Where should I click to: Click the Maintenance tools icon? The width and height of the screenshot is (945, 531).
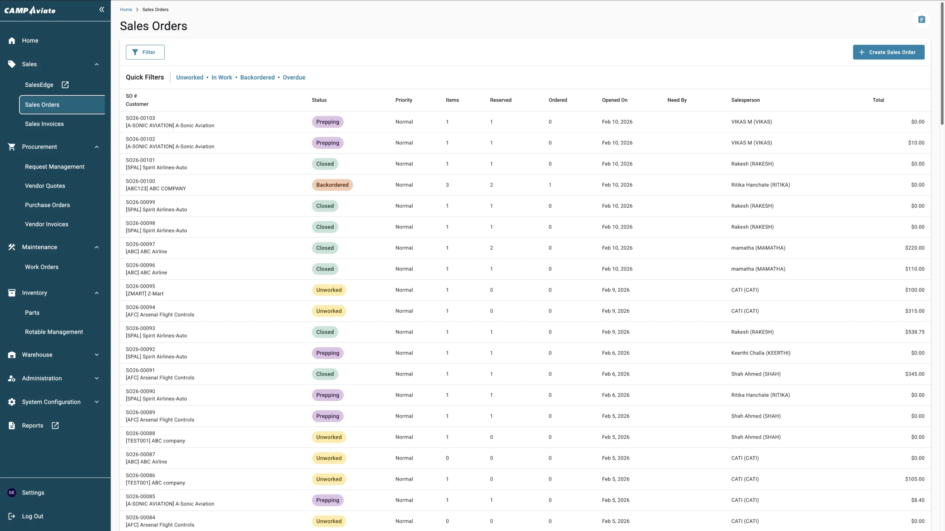[x=12, y=247]
